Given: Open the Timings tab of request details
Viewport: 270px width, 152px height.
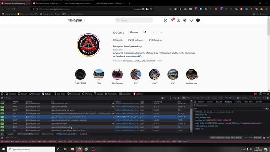Looking at the screenshot, I should [x=238, y=102].
